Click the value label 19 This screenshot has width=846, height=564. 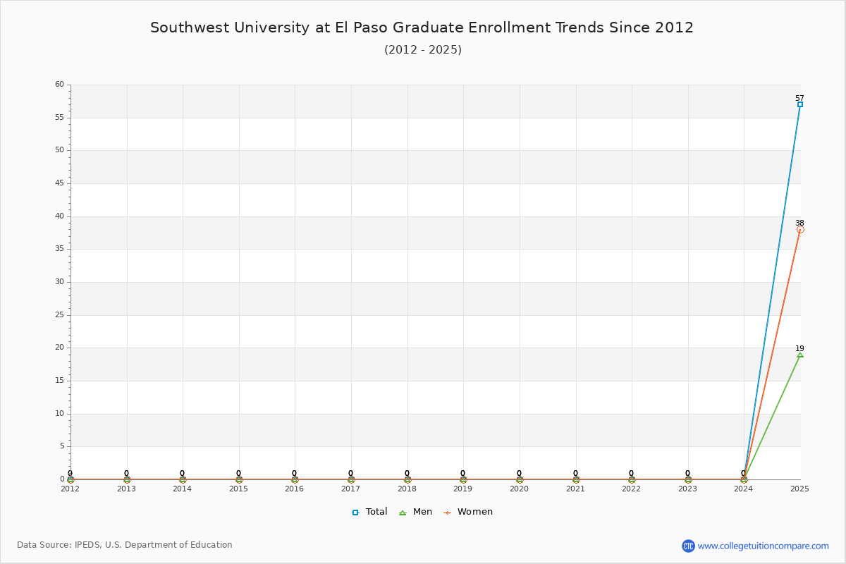(x=799, y=349)
